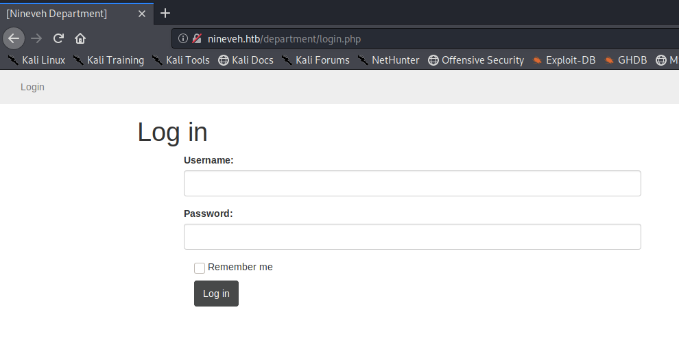The image size is (679, 351).
Task: Select the Nineveh Department browser tab
Action: pos(69,13)
